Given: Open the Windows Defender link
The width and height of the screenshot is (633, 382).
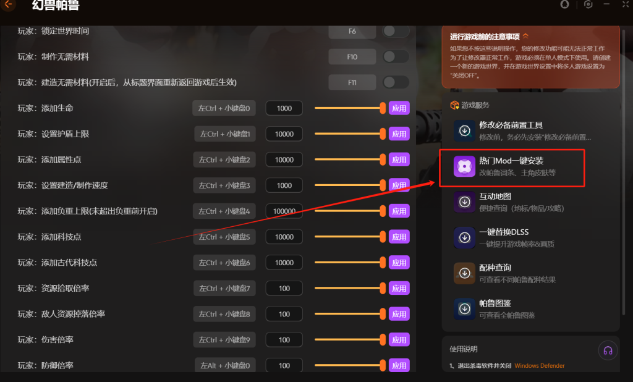Looking at the screenshot, I should click(x=539, y=365).
